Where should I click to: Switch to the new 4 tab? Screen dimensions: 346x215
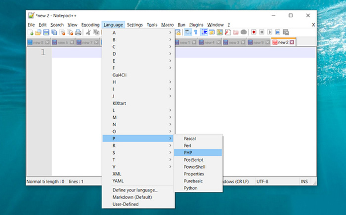click(210, 42)
